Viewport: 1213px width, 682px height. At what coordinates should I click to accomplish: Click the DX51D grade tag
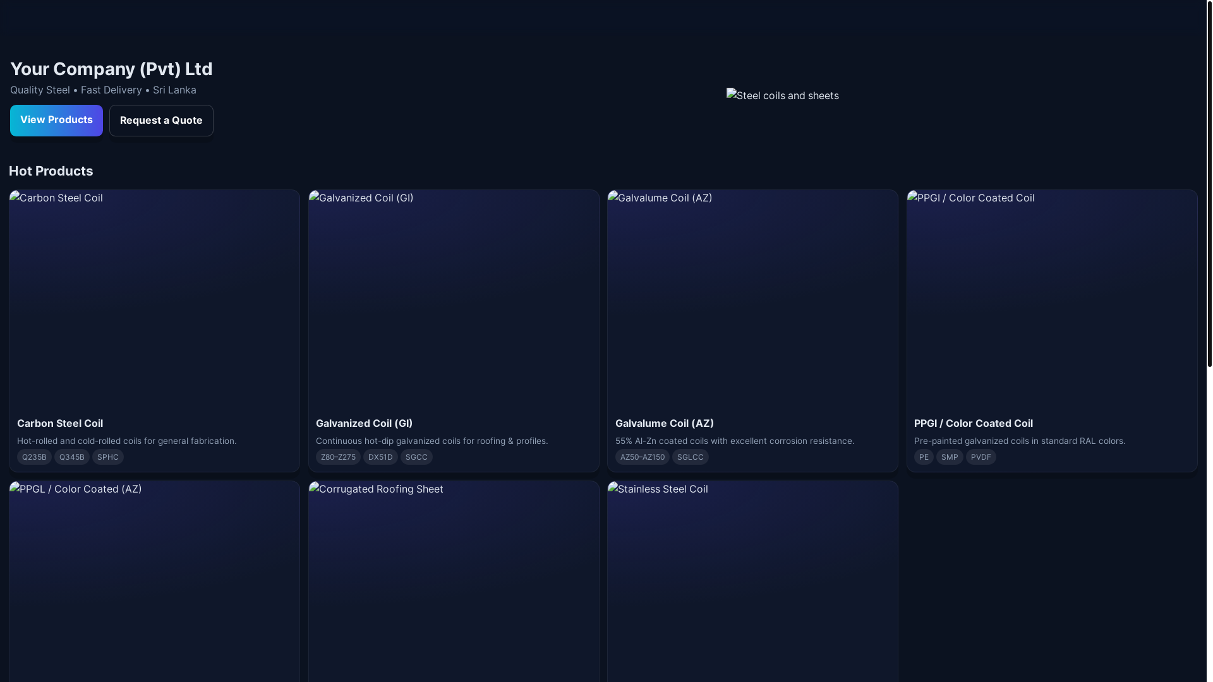380,457
